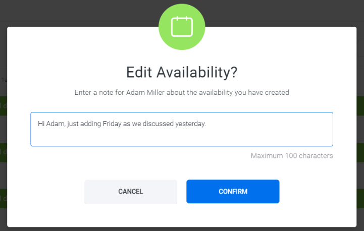Viewport: 364px width, 231px height.
Task: Focus the note text field
Action: coord(182,129)
